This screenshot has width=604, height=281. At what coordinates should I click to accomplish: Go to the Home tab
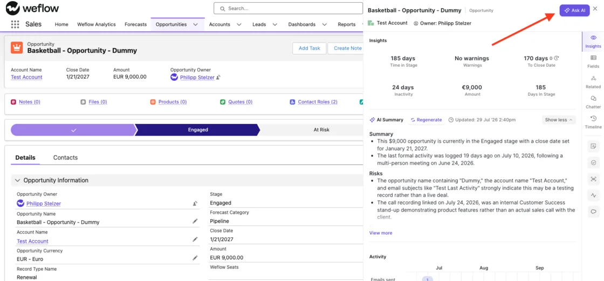[x=61, y=24]
